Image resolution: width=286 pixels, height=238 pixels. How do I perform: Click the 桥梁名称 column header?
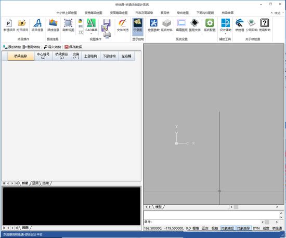point(21,56)
